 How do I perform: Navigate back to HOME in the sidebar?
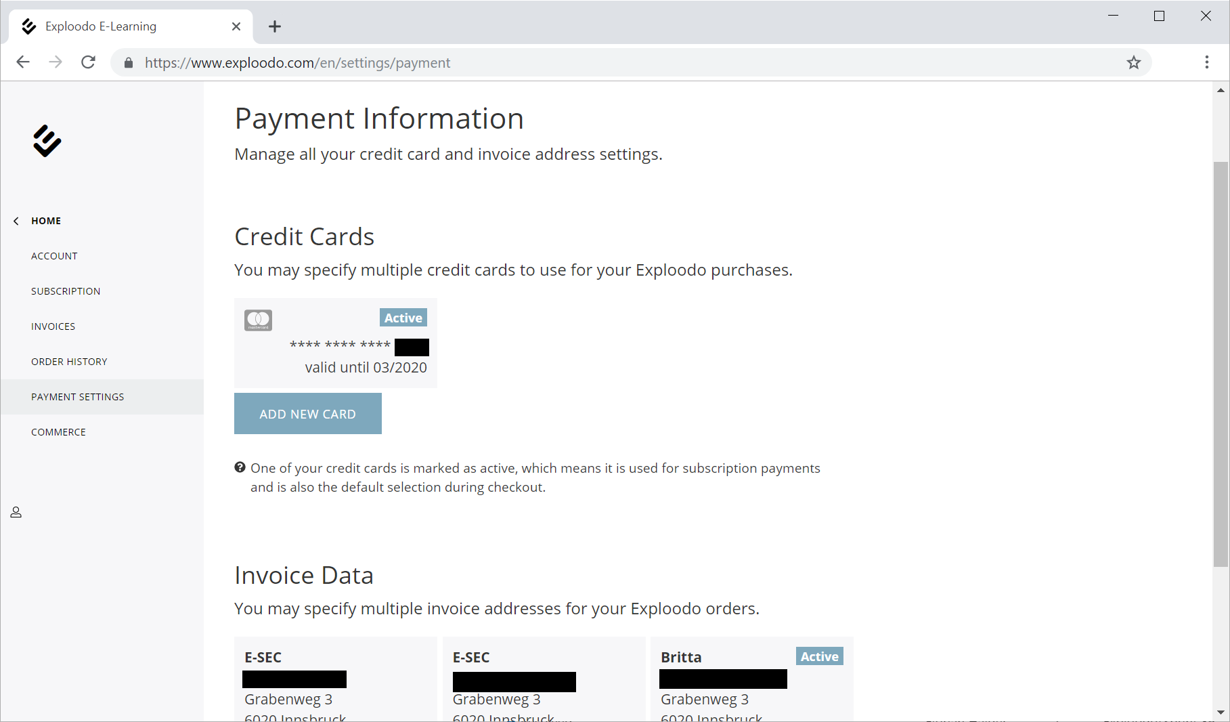(46, 221)
